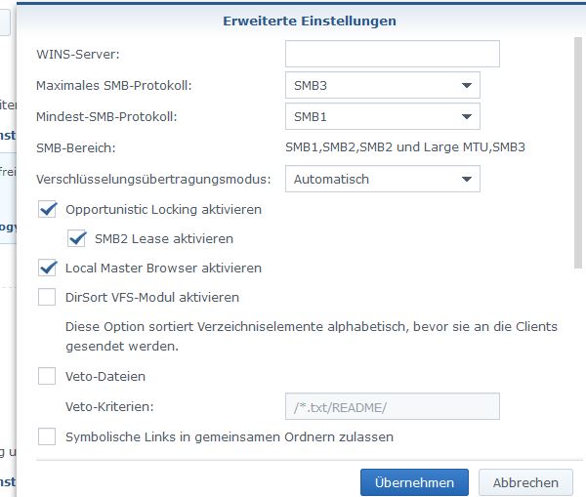Click the dialog's vertical scrollbar

click(x=578, y=152)
